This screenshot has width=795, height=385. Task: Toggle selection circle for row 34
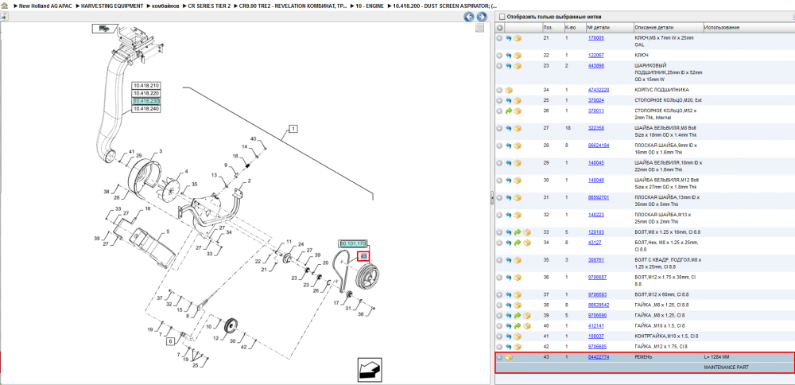(x=500, y=243)
